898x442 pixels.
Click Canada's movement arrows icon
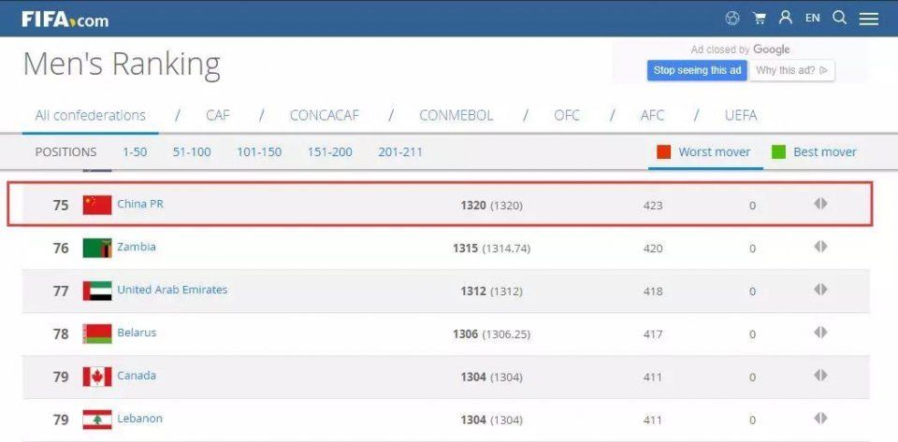[x=820, y=375]
